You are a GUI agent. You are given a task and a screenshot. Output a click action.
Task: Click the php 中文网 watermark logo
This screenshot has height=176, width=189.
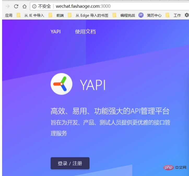(x=175, y=167)
